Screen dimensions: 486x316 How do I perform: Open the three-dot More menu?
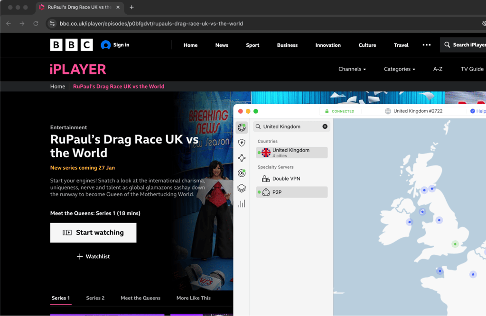click(x=427, y=45)
